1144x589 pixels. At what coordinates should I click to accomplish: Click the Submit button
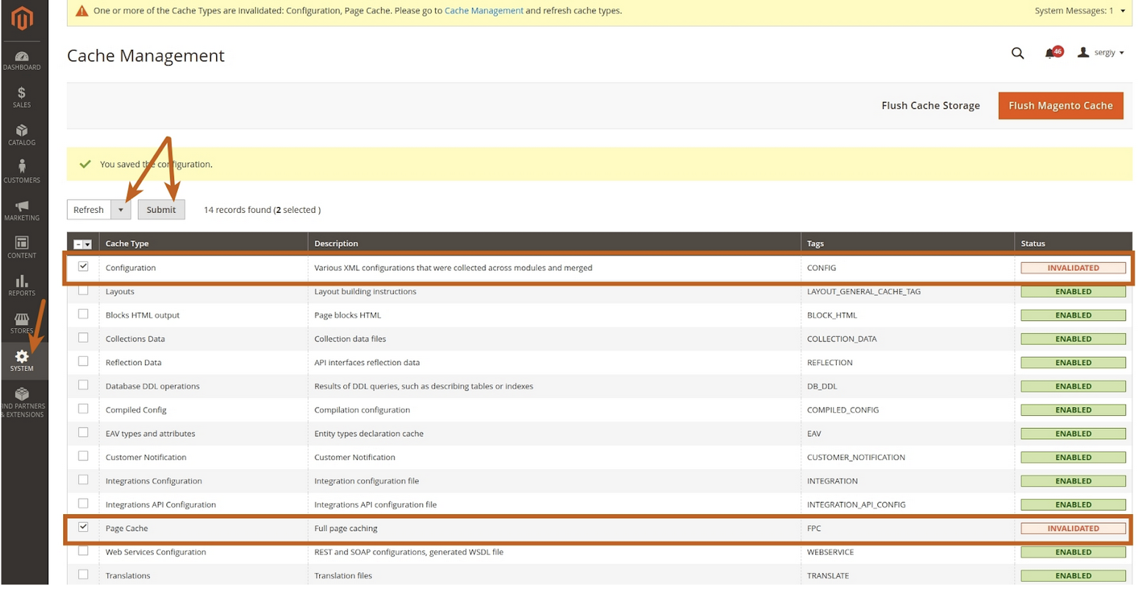tap(161, 209)
